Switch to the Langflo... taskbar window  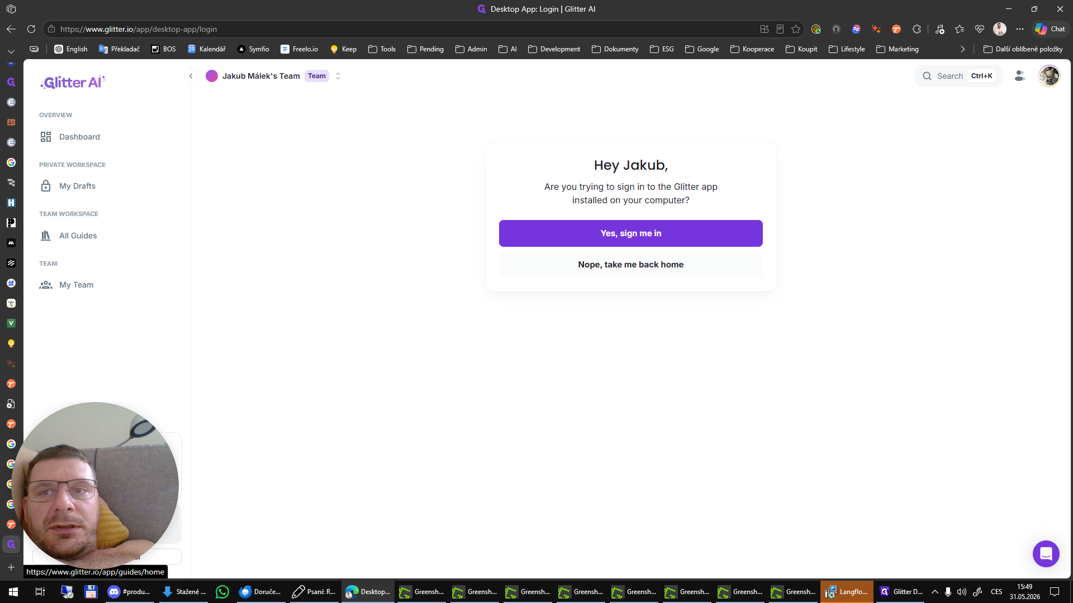click(847, 592)
